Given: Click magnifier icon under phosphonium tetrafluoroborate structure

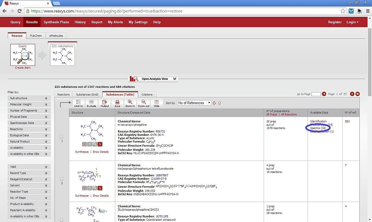Looking at the screenshot, I should (95, 188).
